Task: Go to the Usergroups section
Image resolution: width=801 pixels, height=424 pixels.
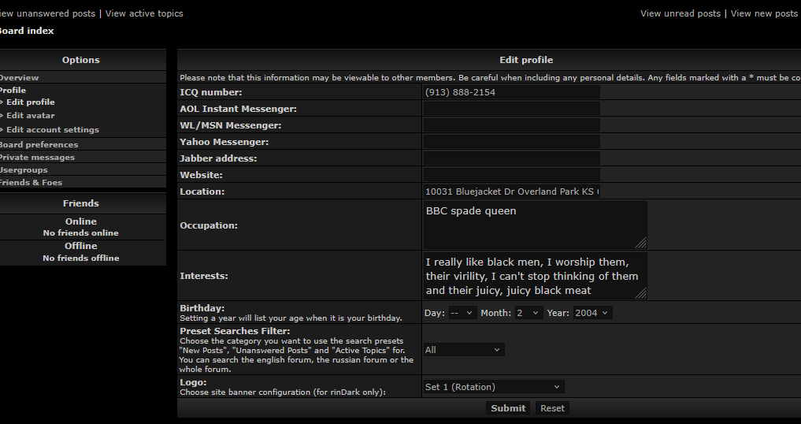Action: [x=24, y=169]
